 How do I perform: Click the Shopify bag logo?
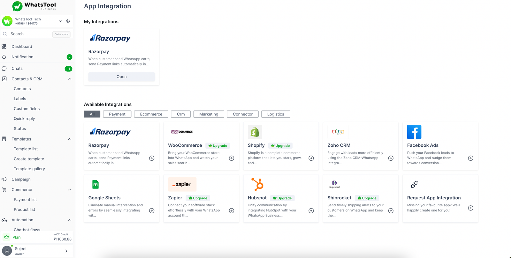point(255,132)
